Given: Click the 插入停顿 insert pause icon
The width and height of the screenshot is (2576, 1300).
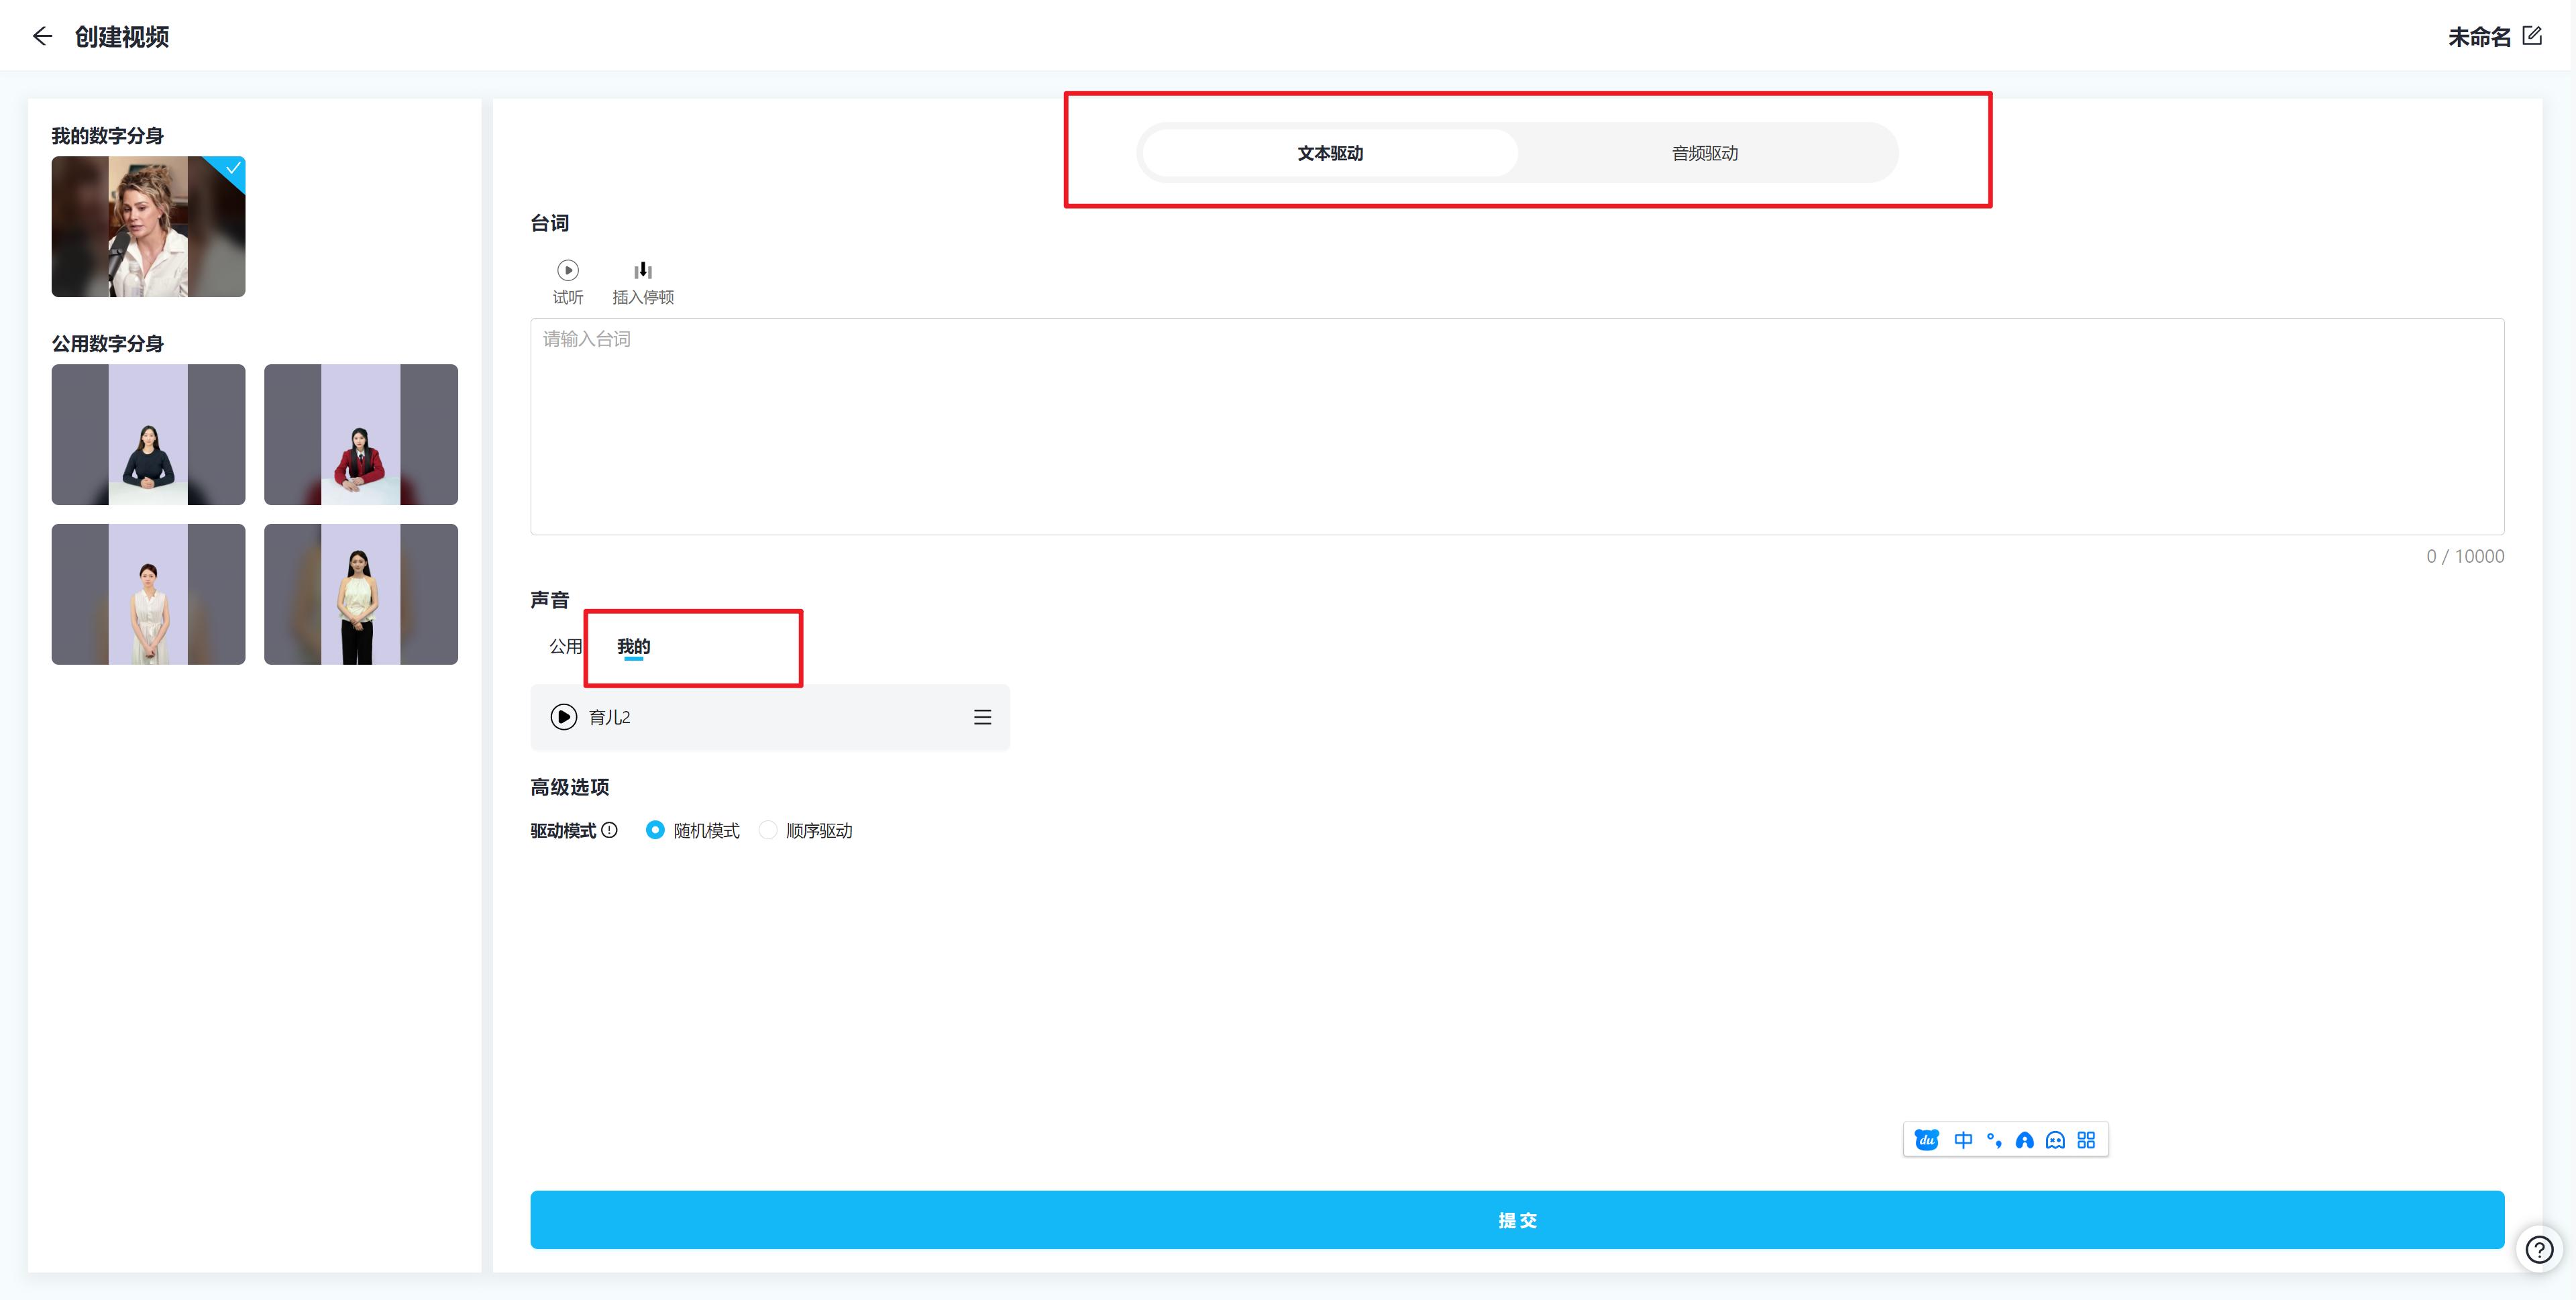Looking at the screenshot, I should (x=643, y=270).
